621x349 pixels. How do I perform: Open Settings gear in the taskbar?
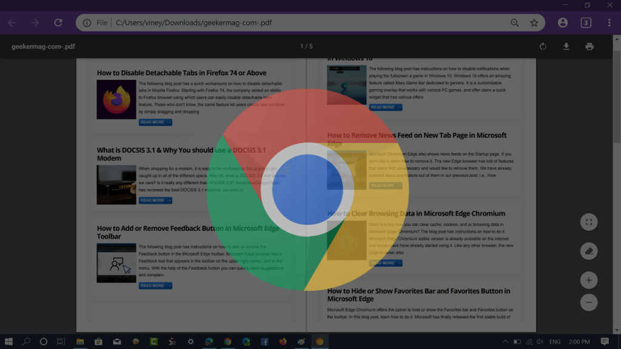(x=190, y=342)
